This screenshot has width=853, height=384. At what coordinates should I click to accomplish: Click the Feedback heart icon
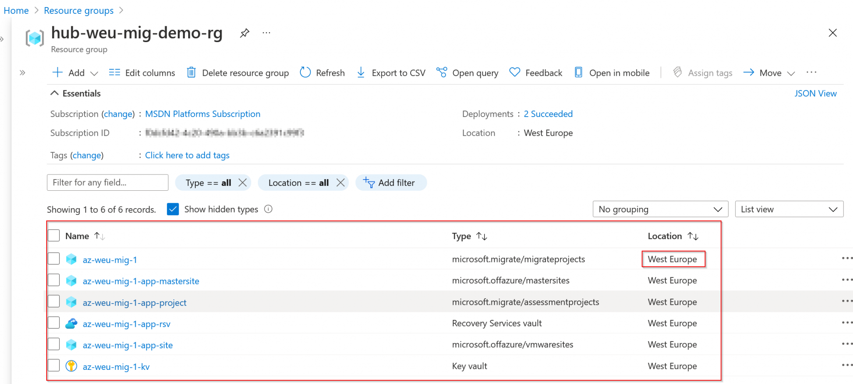pyautogui.click(x=514, y=72)
